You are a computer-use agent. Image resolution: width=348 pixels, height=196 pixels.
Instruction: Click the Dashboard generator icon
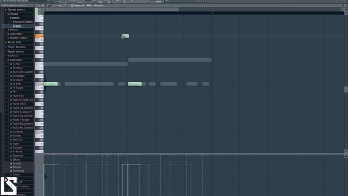click(11, 76)
